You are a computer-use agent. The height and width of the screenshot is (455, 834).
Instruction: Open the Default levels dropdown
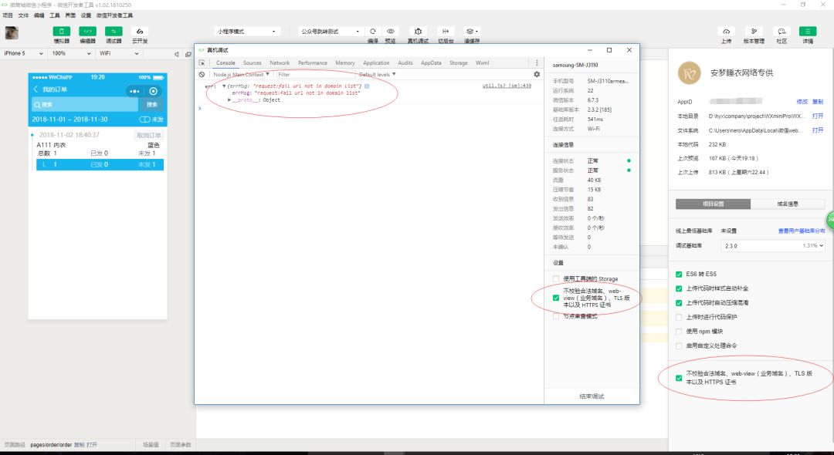[377, 74]
